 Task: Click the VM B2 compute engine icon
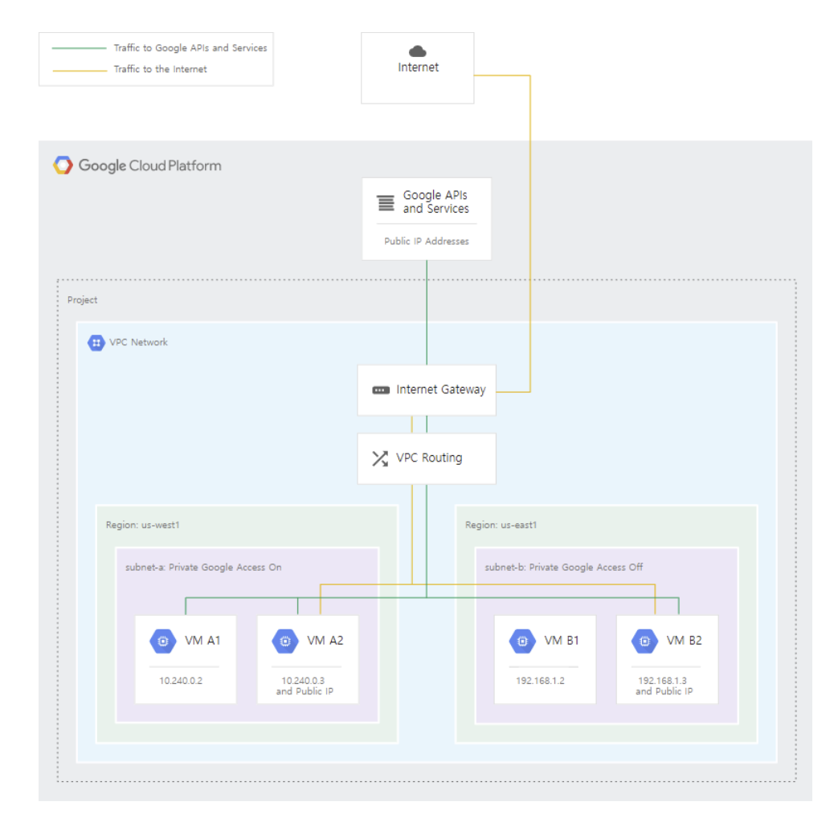(644, 641)
